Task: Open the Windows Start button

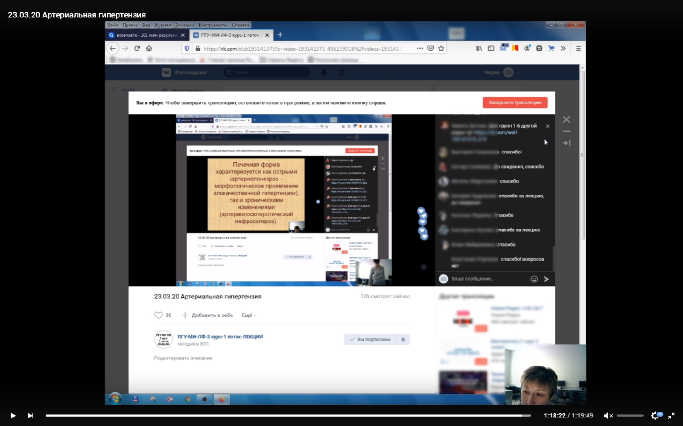Action: click(x=115, y=399)
